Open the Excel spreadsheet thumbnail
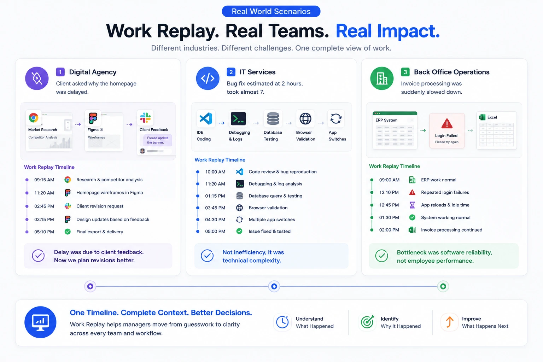This screenshot has width=543, height=362. point(497,130)
